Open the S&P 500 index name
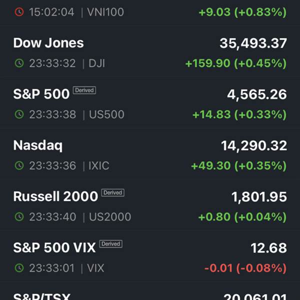300x300 pixels. (41, 94)
